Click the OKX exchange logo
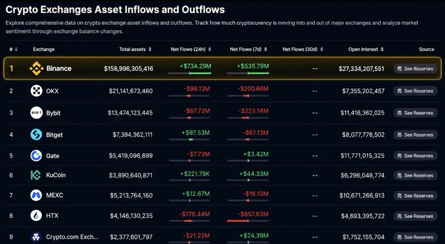 (x=37, y=91)
